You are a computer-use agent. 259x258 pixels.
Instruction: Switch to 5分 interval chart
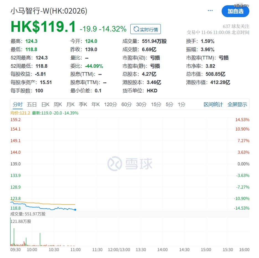169,105
